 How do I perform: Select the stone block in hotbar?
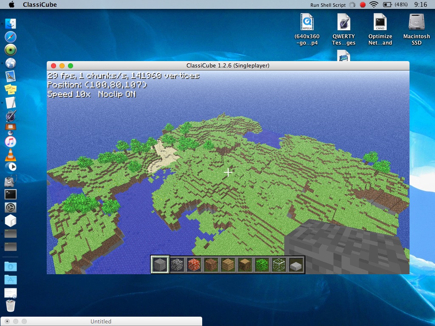click(160, 264)
